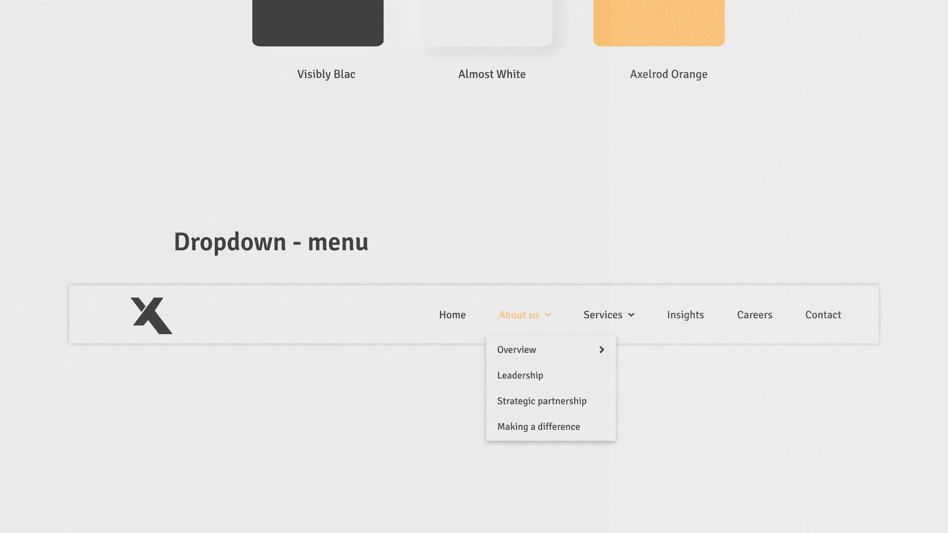Select the Almost White swatch
Image resolution: width=948 pixels, height=533 pixels.
pyautogui.click(x=486, y=22)
